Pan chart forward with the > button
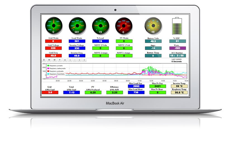This screenshot has width=229, height=142. point(84,60)
